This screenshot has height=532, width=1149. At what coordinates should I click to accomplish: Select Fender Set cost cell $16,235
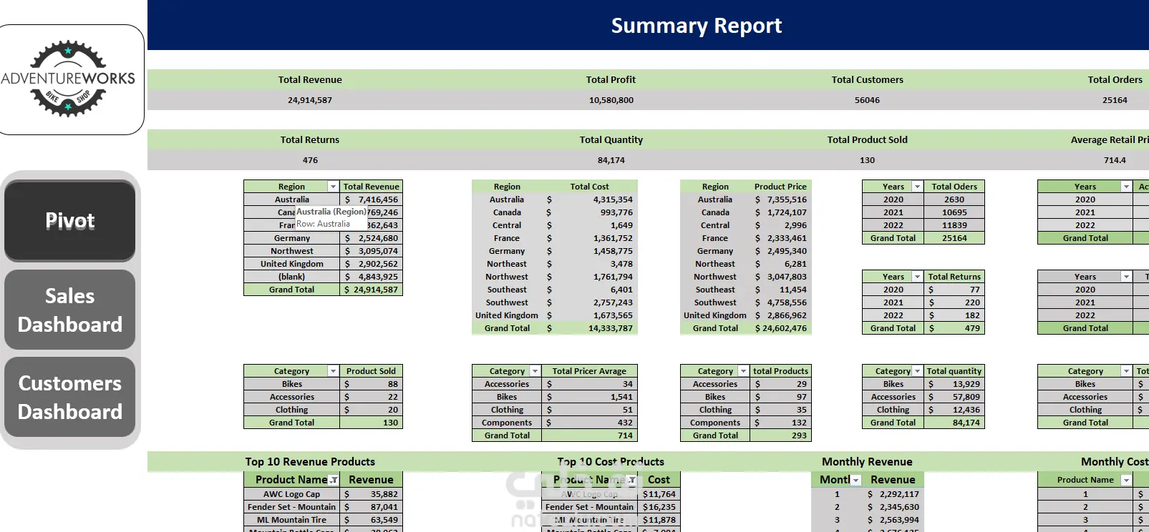(659, 507)
